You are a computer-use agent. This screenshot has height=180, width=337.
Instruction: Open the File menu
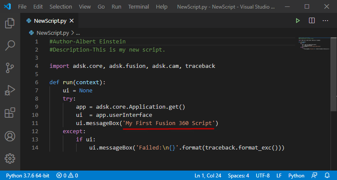point(22,6)
